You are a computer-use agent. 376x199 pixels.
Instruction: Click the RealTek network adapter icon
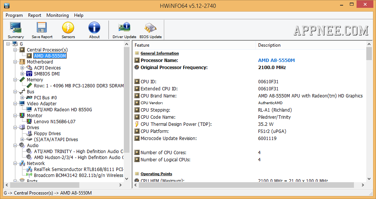29,170
